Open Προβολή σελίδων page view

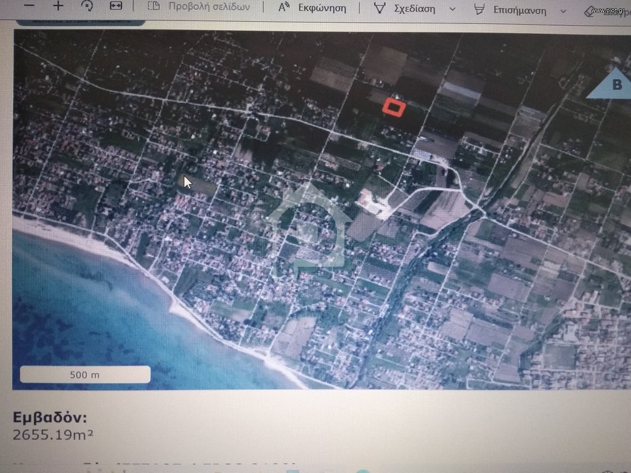(x=199, y=6)
